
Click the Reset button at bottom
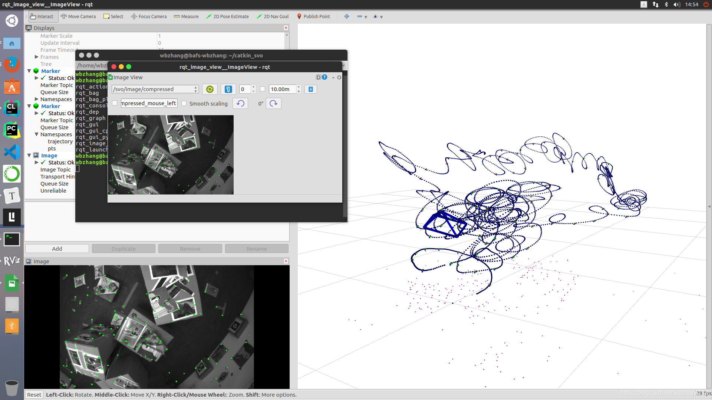coord(34,395)
